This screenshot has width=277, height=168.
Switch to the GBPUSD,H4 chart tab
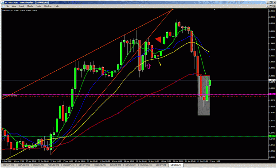point(131,165)
